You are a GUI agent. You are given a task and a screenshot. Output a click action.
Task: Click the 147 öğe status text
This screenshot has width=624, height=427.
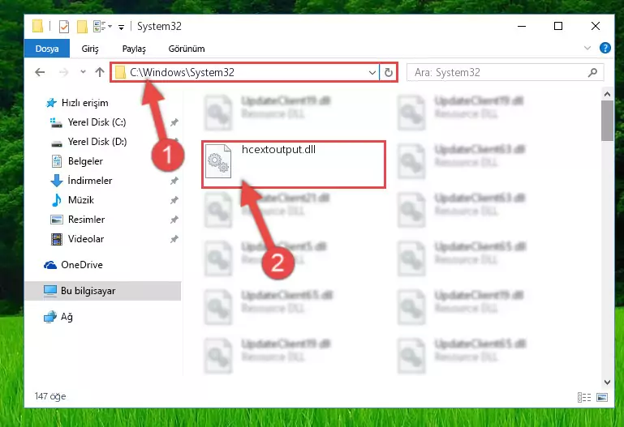click(x=50, y=396)
